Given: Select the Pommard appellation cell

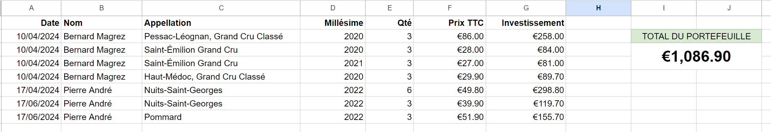Looking at the screenshot, I should [x=221, y=117].
